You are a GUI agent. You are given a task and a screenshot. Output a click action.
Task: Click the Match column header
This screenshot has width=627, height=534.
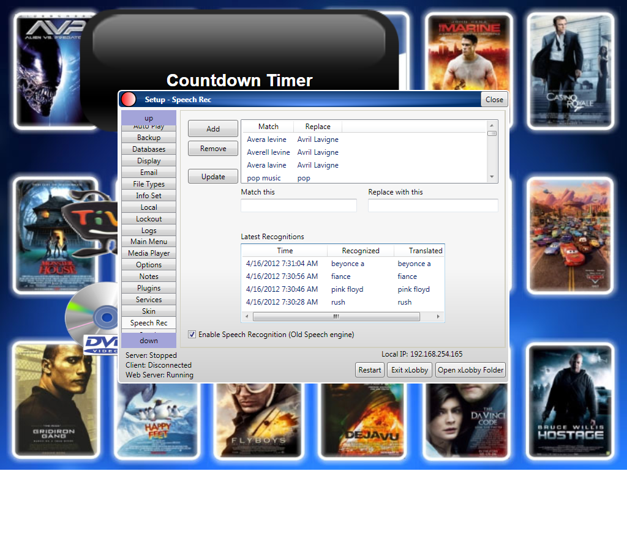pos(268,126)
